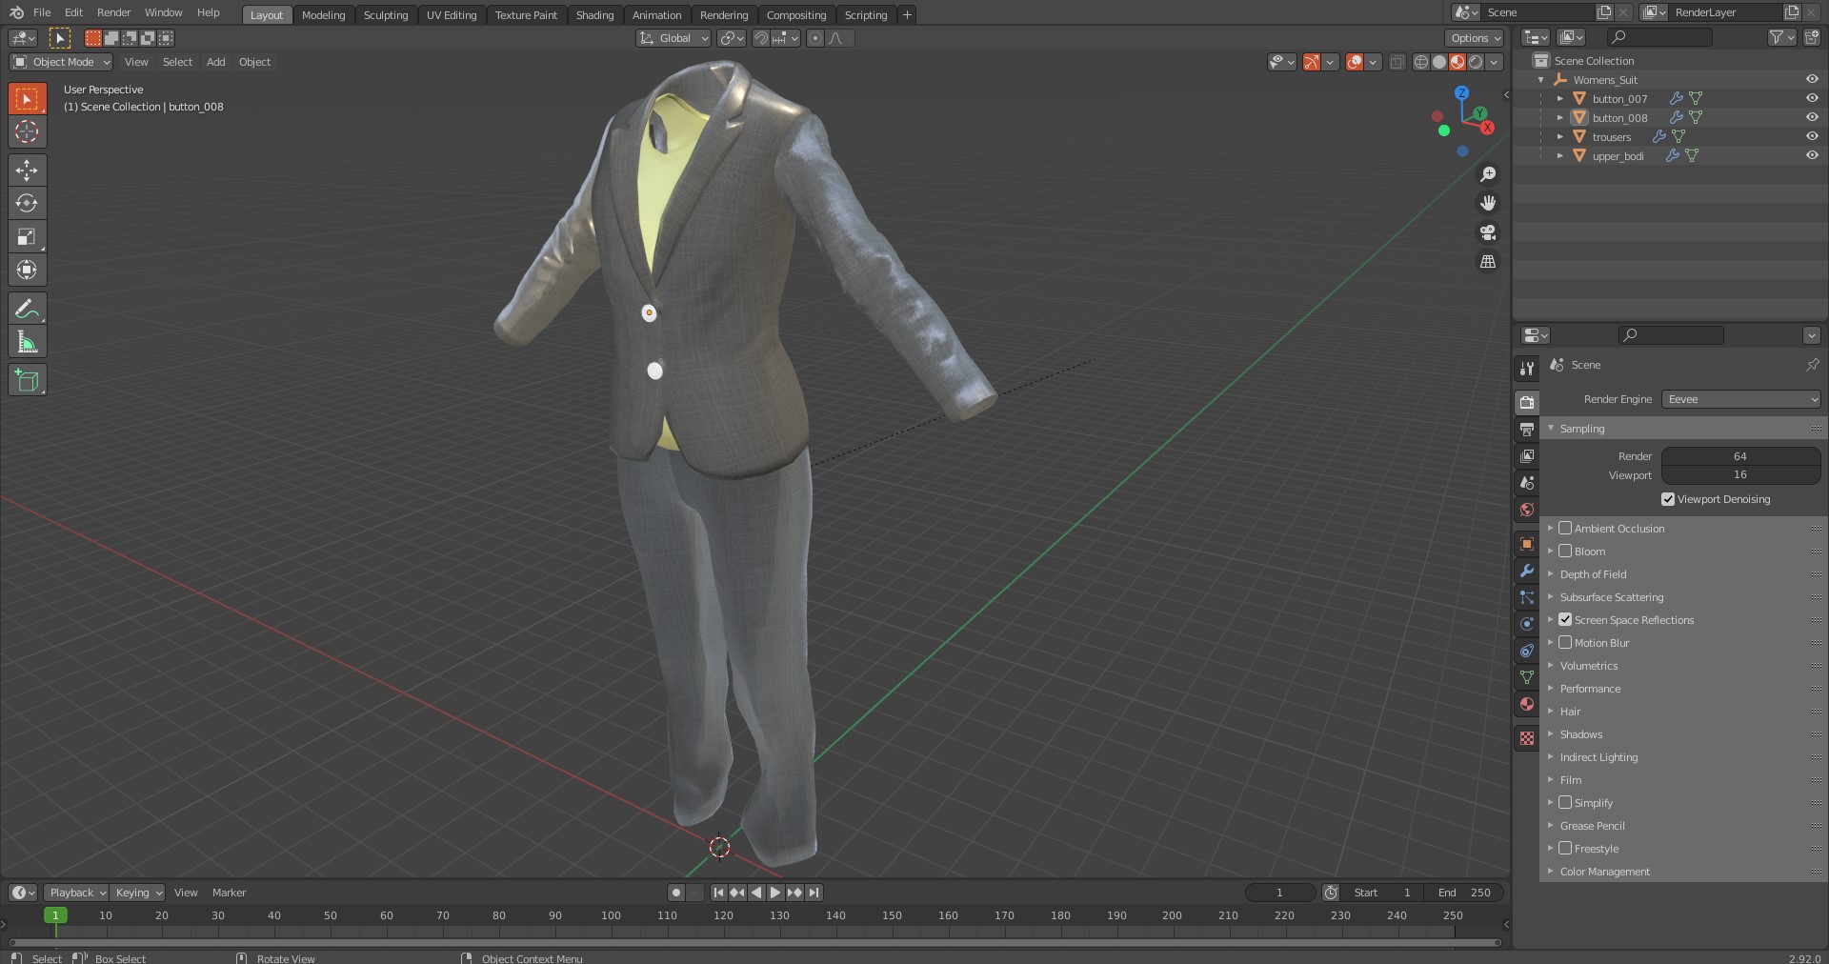Open the Render Engine dropdown

tap(1741, 399)
